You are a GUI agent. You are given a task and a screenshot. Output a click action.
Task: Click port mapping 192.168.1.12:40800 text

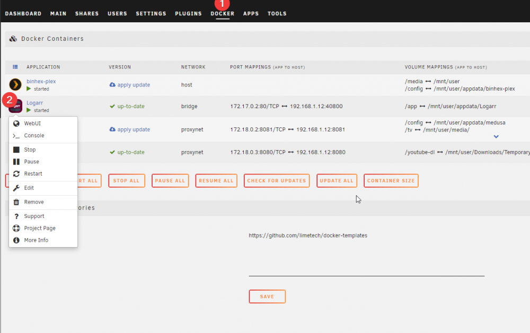[316, 106]
